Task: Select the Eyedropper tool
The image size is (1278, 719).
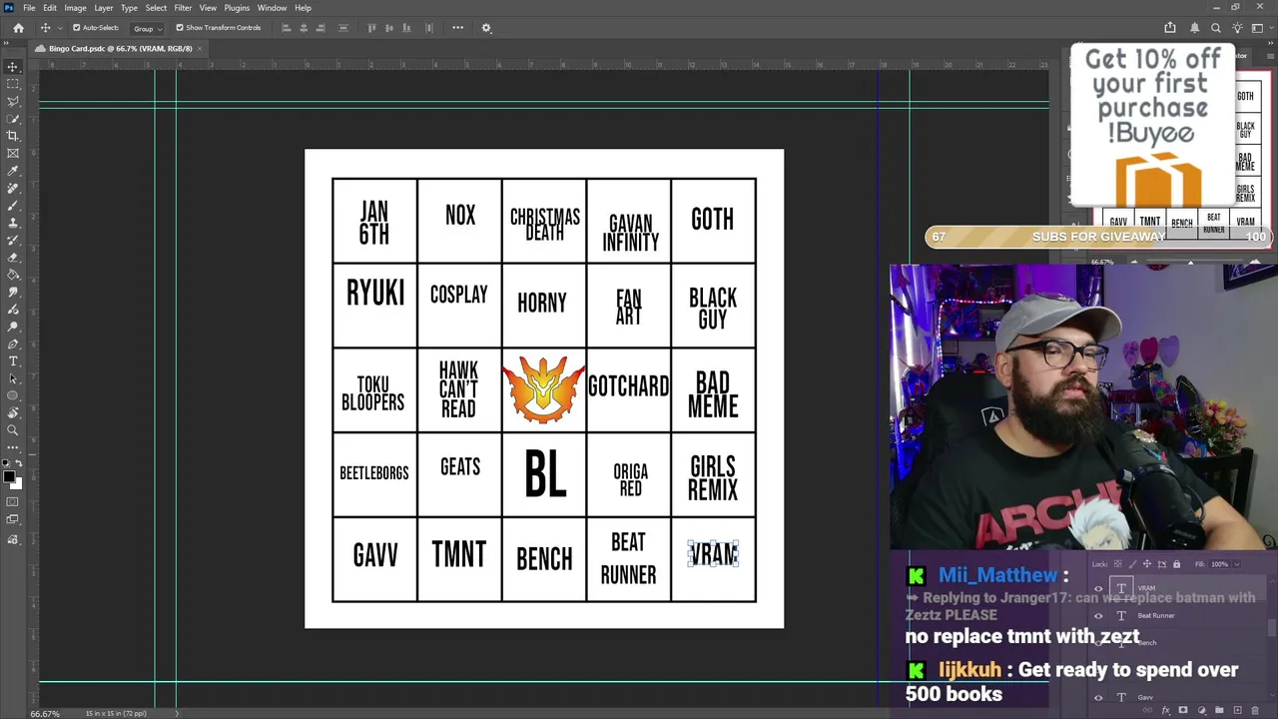Action: point(13,171)
